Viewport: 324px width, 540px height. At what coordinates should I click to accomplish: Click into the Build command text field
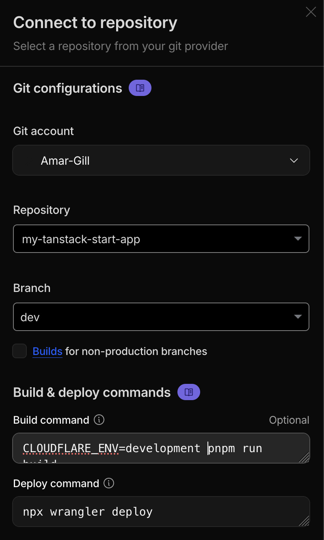click(x=161, y=448)
